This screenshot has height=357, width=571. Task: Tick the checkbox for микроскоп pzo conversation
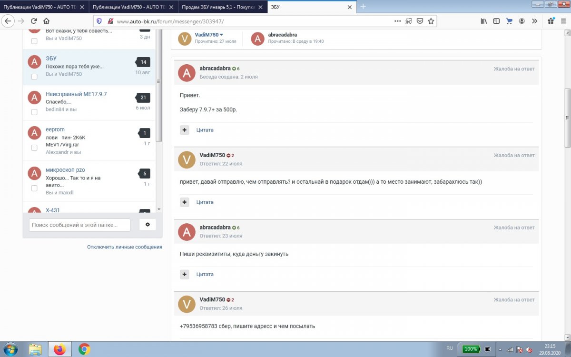click(x=34, y=188)
